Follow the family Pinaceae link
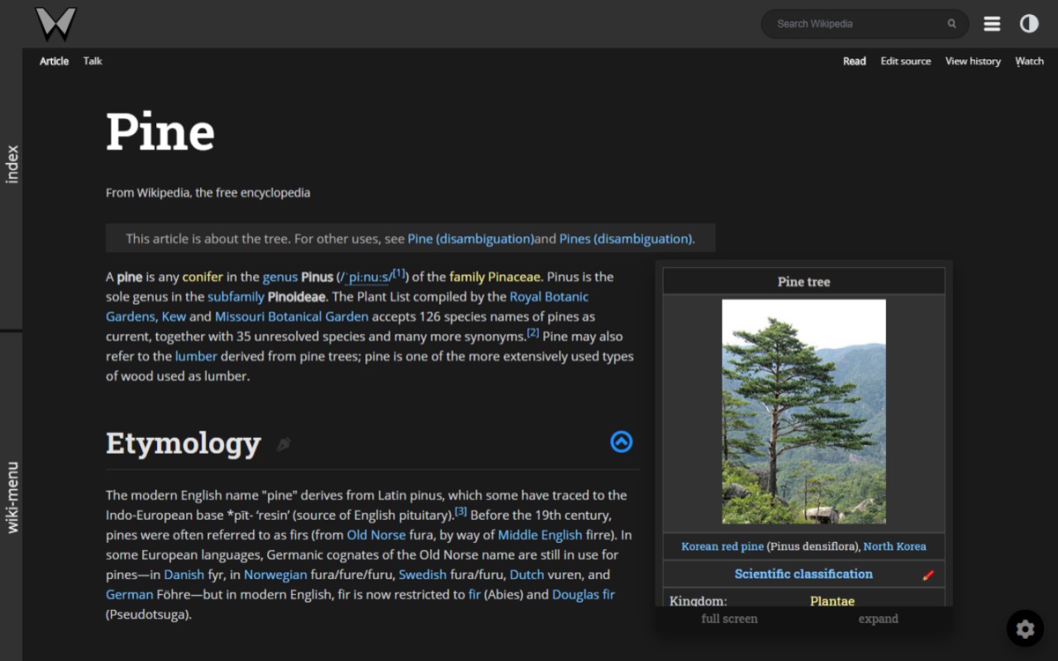The width and height of the screenshot is (1058, 661). (494, 277)
